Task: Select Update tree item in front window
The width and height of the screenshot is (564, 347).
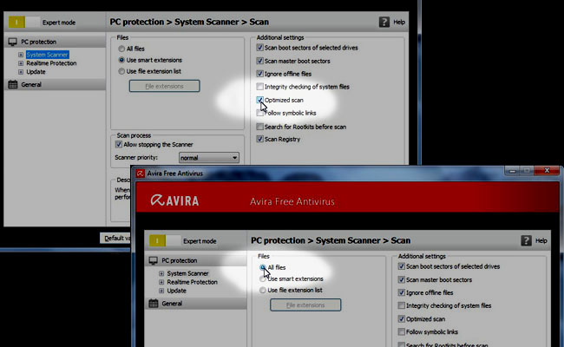Action: click(x=177, y=291)
